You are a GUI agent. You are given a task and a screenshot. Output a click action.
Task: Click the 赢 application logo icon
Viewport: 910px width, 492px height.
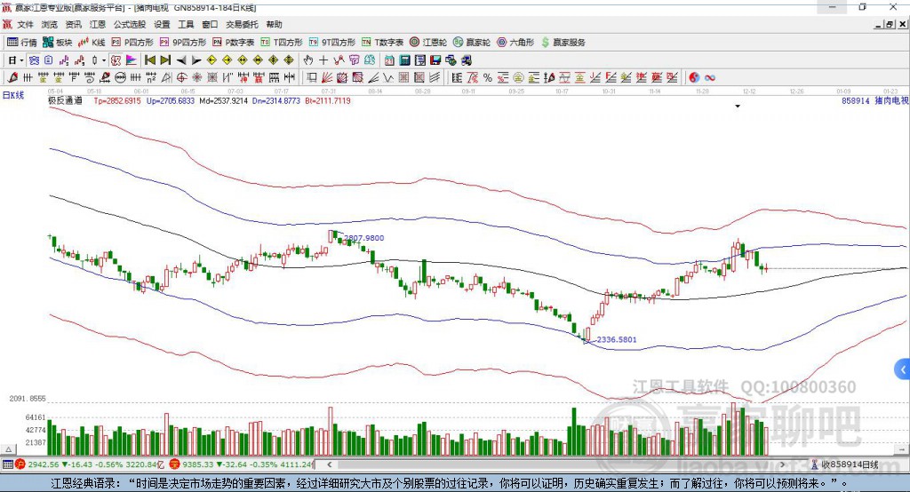[x=7, y=7]
